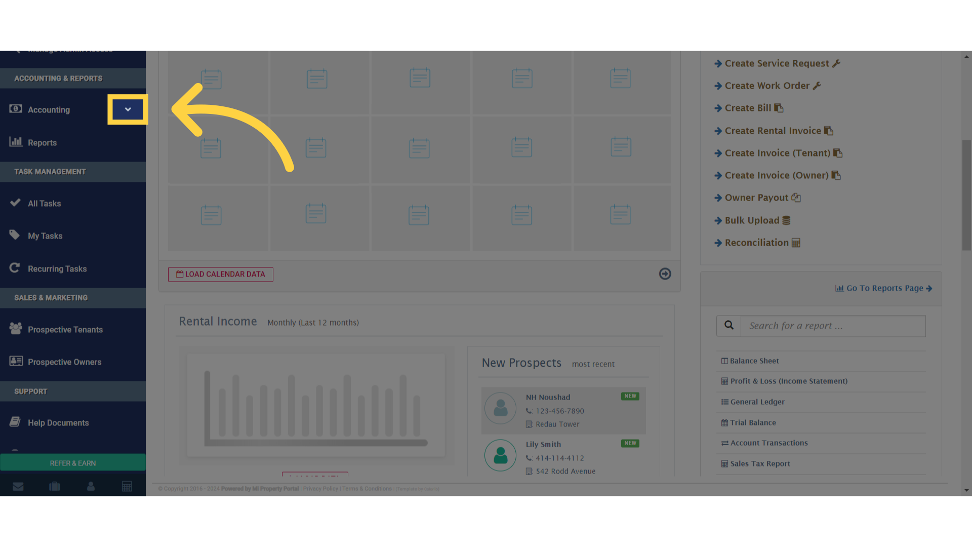972x547 pixels.
Task: Click the Recurring Tasks refresh icon
Action: coord(15,268)
